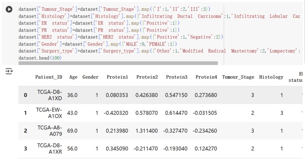
Task: Click the Tumour_Stage column header
Action: click(238, 77)
